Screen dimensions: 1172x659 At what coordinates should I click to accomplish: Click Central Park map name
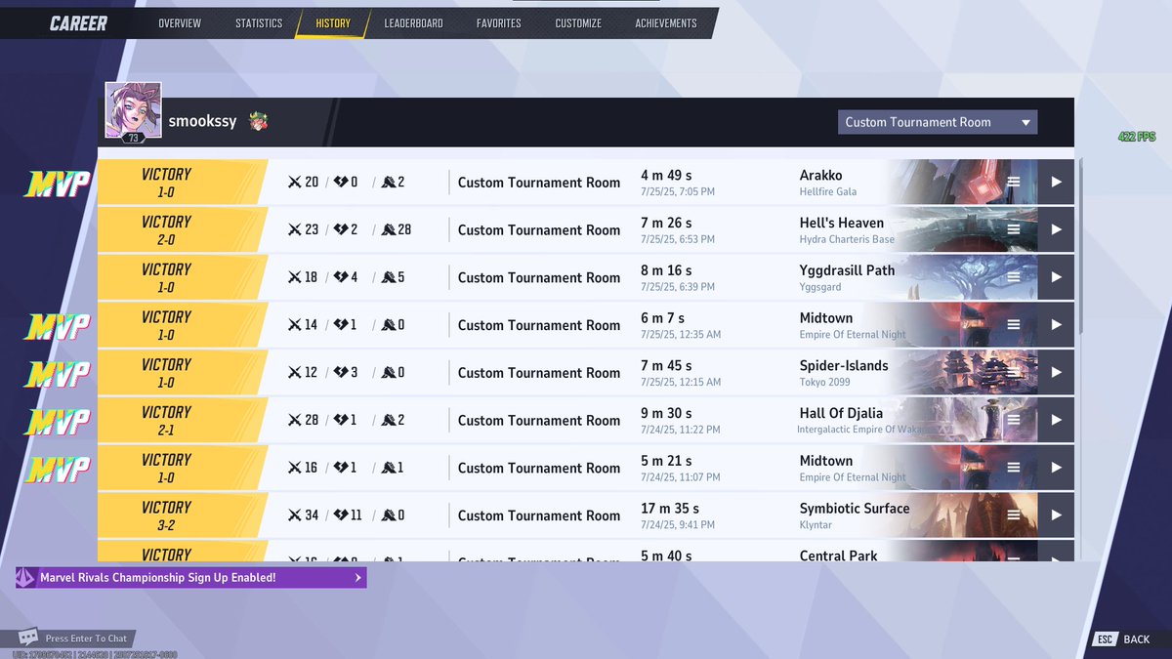pyautogui.click(x=838, y=555)
